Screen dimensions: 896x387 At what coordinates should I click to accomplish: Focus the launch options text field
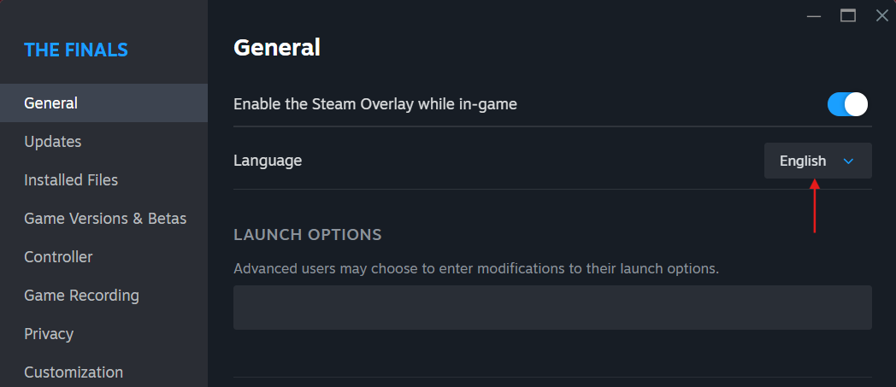tap(552, 308)
